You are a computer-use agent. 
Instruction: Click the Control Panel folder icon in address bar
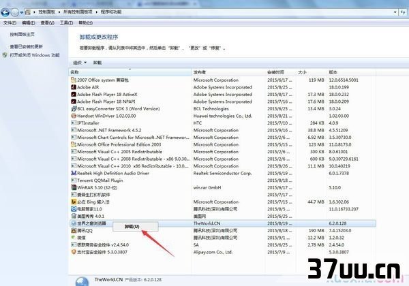click(28, 12)
